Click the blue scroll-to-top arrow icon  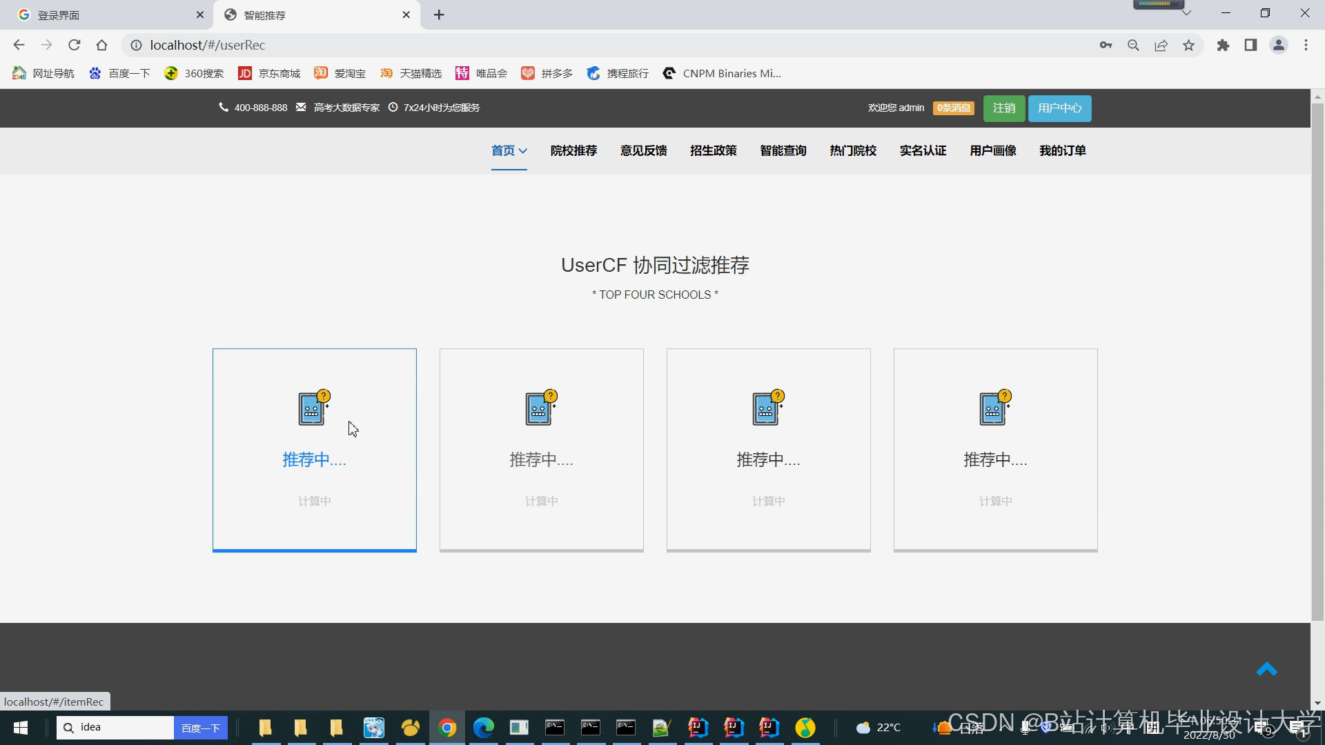[1266, 670]
